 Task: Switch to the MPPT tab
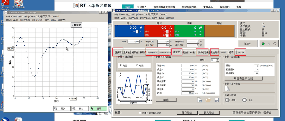pyautogui.click(x=224, y=52)
